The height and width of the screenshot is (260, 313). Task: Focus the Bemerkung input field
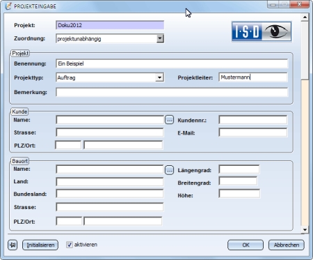[x=172, y=92]
